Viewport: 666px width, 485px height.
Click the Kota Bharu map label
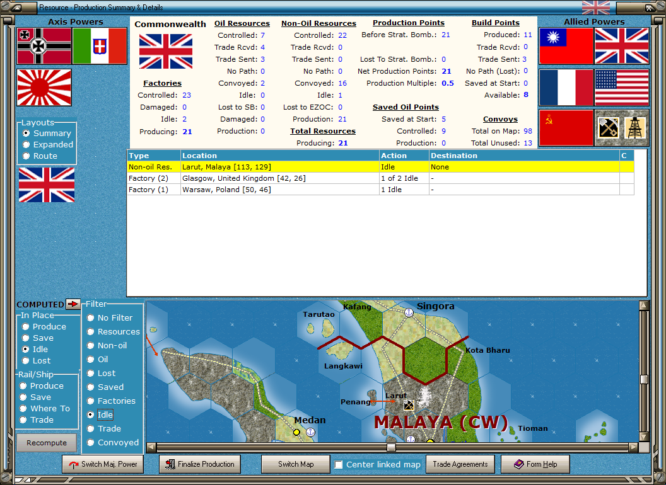(x=488, y=350)
